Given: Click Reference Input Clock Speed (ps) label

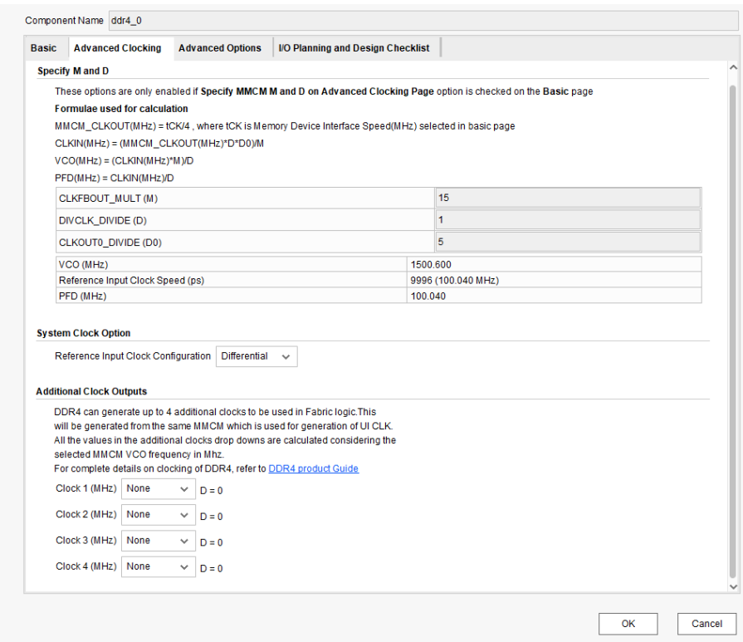Looking at the screenshot, I should [131, 280].
